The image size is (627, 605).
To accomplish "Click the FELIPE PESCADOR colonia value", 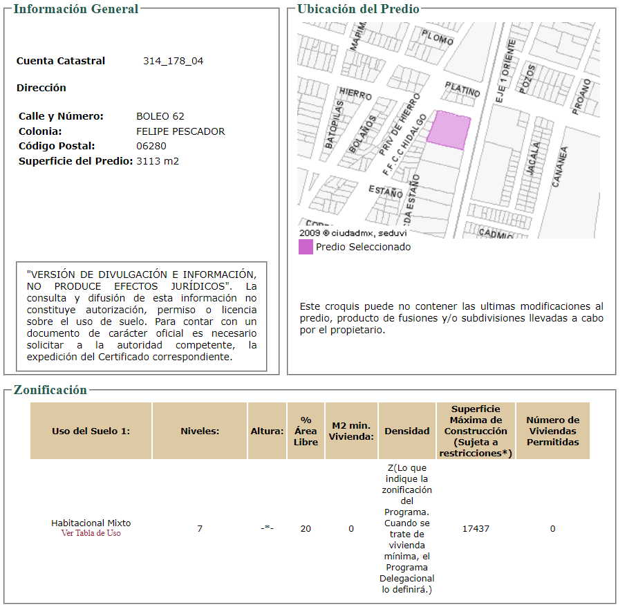I will [x=180, y=131].
